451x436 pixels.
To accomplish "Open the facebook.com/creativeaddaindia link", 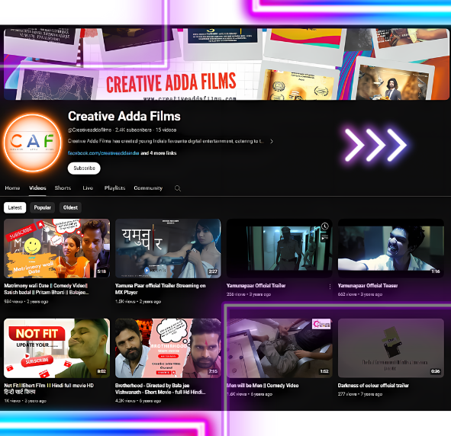I will pyautogui.click(x=104, y=153).
